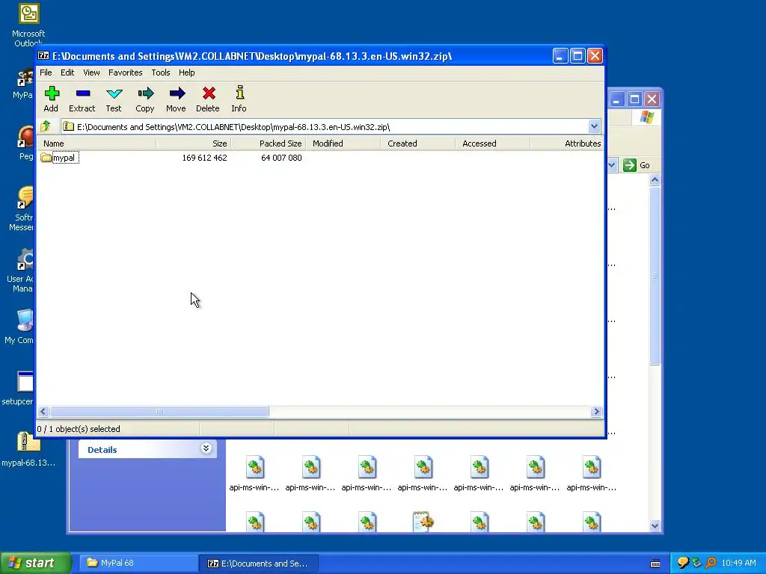The height and width of the screenshot is (574, 766).
Task: Click the 7-Zip title bar app icon
Action: [x=43, y=56]
